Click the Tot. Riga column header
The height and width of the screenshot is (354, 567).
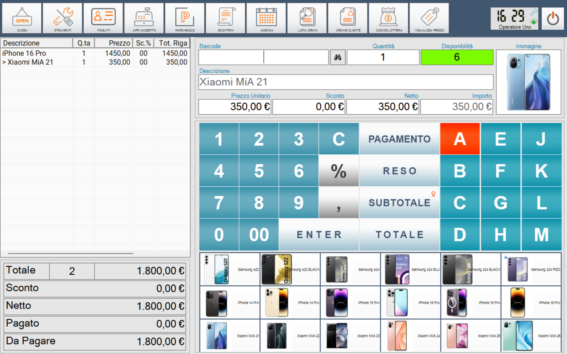coord(172,43)
